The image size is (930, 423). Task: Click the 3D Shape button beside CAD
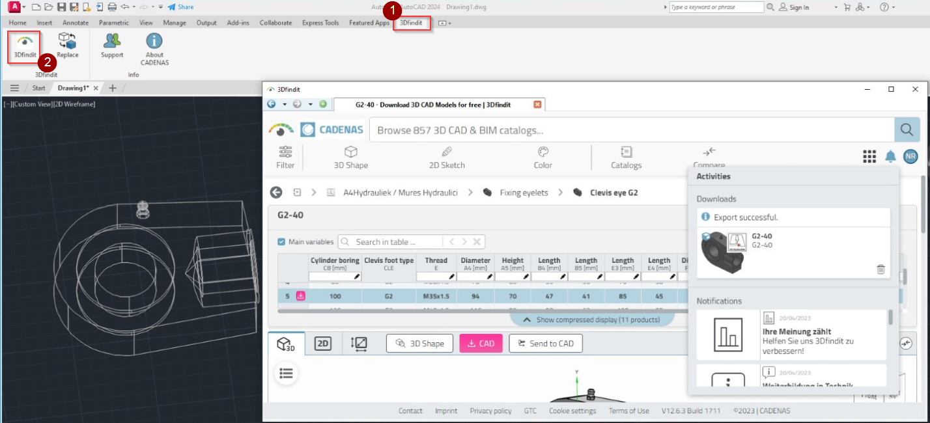pos(419,344)
